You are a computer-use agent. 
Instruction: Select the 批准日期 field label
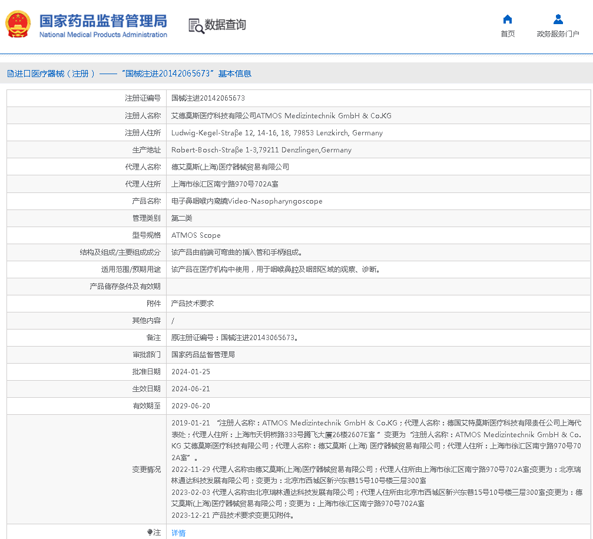click(x=147, y=371)
